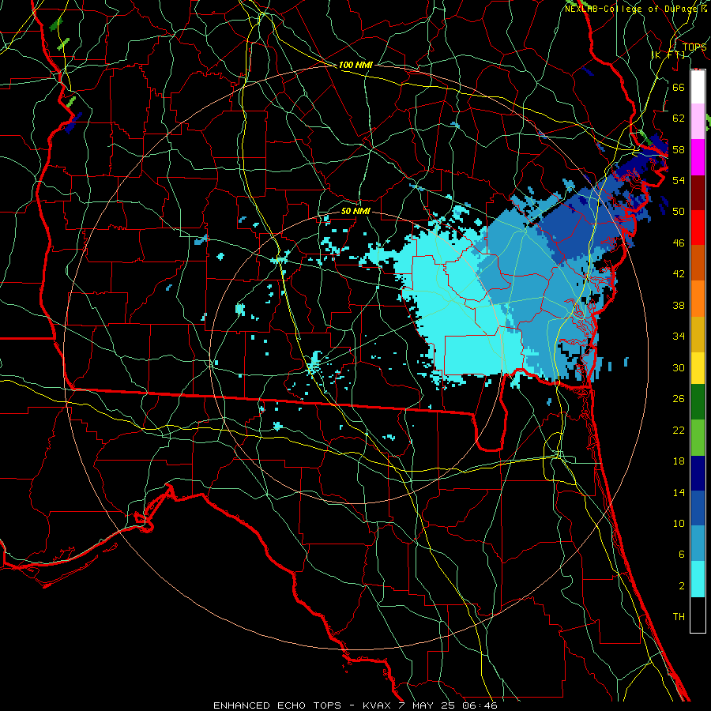The height and width of the screenshot is (711, 711).
Task: Click the legend value 26
Action: point(679,399)
